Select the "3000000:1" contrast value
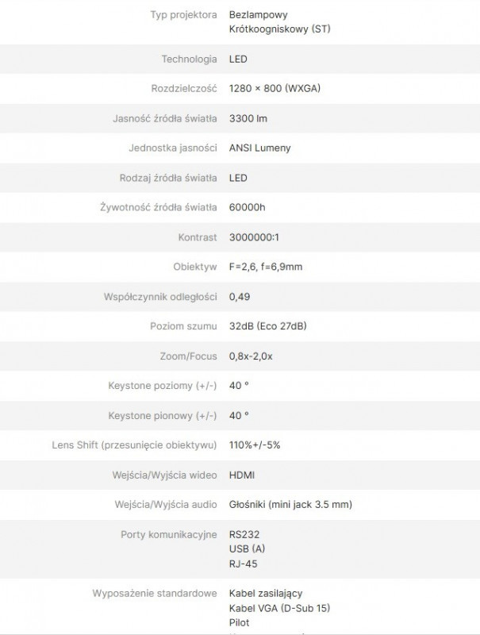 tap(254, 237)
